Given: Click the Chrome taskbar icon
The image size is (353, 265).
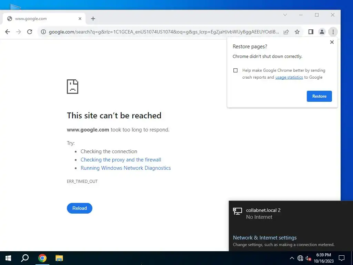Looking at the screenshot, I should point(42,258).
